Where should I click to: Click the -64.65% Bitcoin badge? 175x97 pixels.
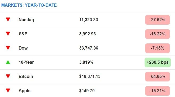(157, 77)
